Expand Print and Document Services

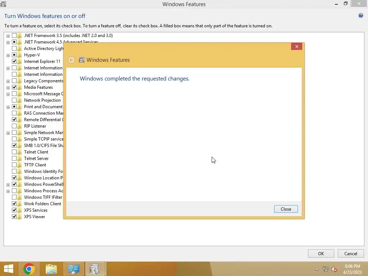[x=8, y=107]
